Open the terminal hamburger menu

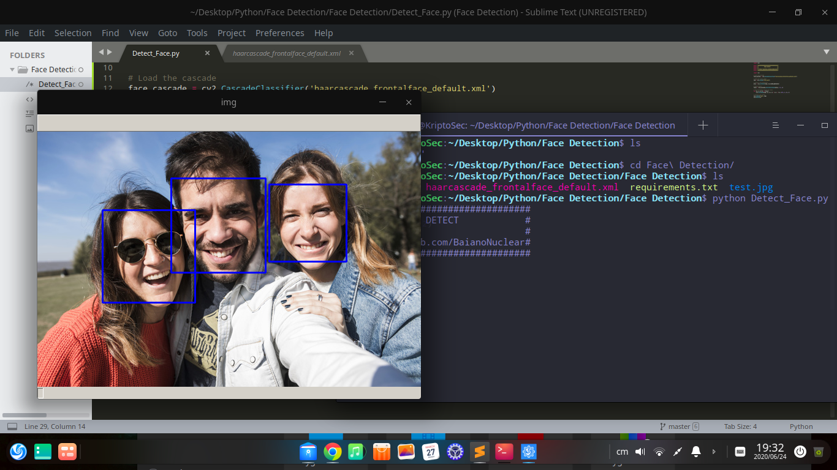coord(775,125)
